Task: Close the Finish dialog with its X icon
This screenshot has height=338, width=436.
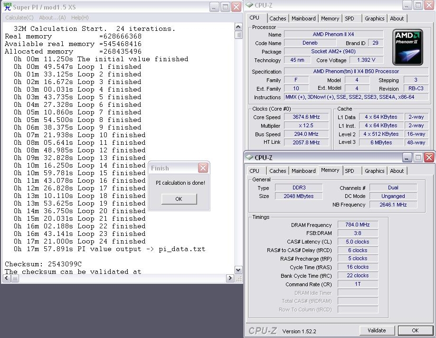Action: pos(203,168)
